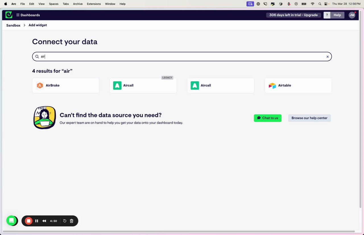
Task: Open the green chat widget launcher
Action: [12, 221]
